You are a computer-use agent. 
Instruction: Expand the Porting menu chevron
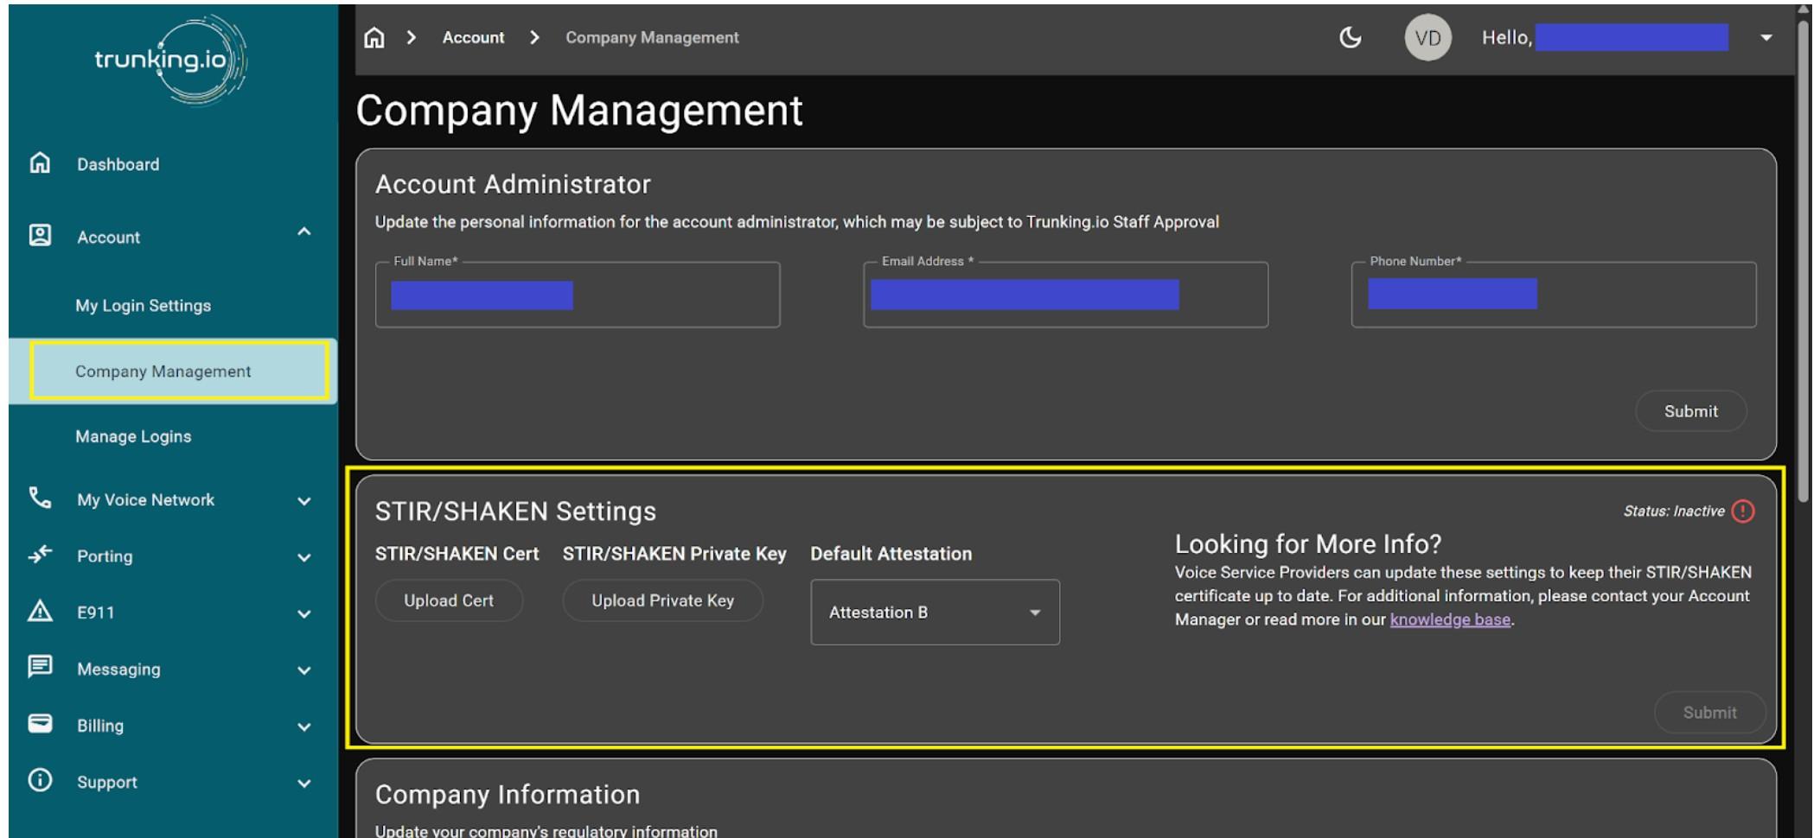coord(303,557)
